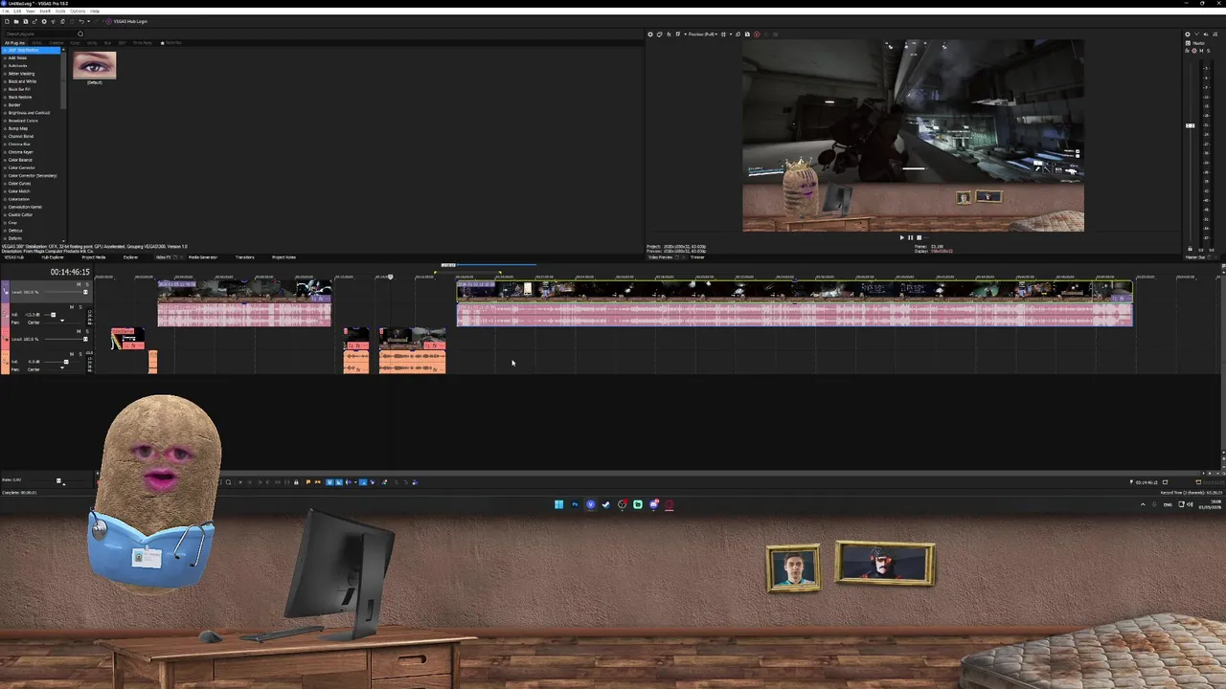Open Video Preview settings gear icon
Screen dimensions: 1226x689
point(650,34)
